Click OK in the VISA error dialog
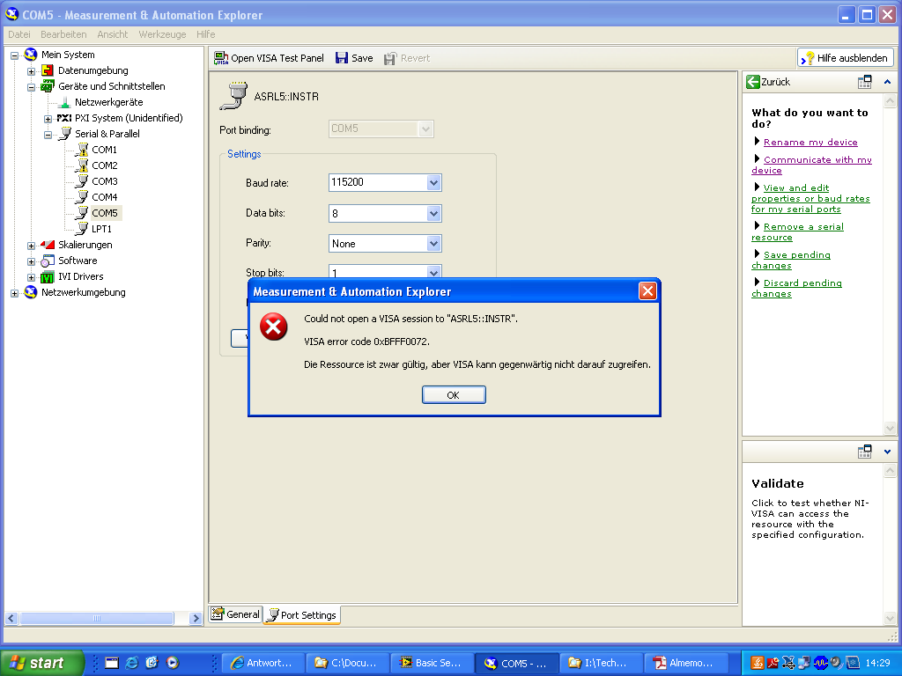The image size is (902, 676). 454,395
